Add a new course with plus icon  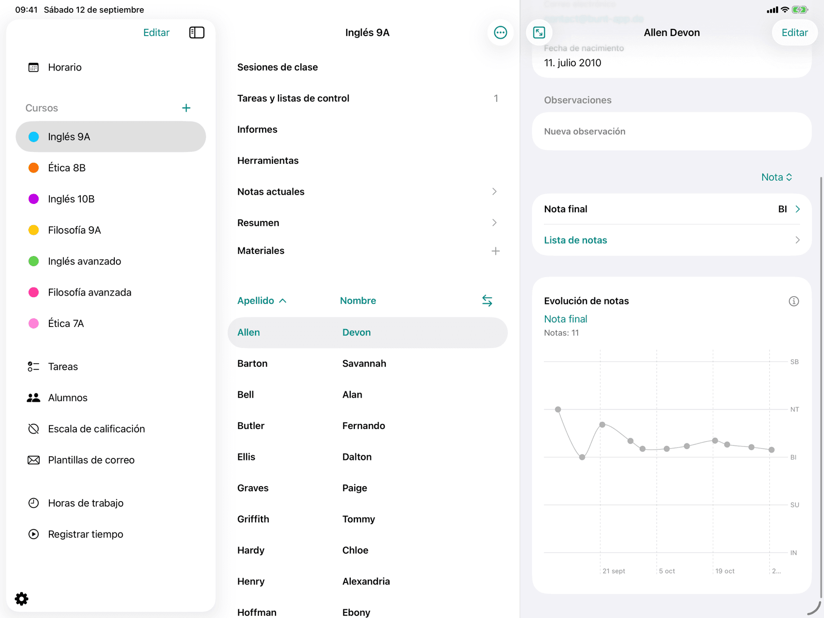pyautogui.click(x=186, y=108)
